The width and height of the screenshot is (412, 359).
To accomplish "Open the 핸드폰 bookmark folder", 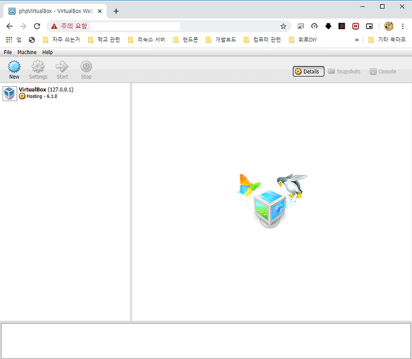I will [185, 39].
